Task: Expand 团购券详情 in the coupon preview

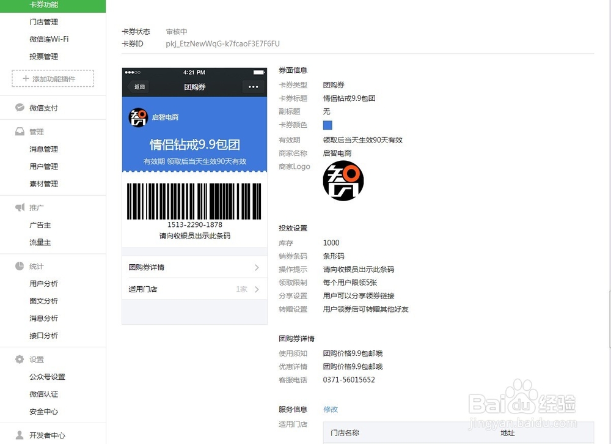Action: coord(194,267)
